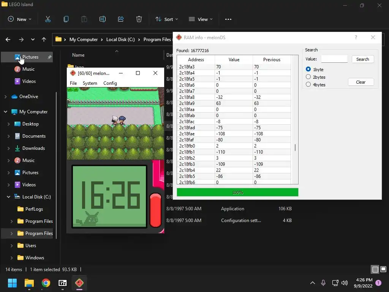
Task: Click the Search button in RAM info
Action: (x=363, y=59)
